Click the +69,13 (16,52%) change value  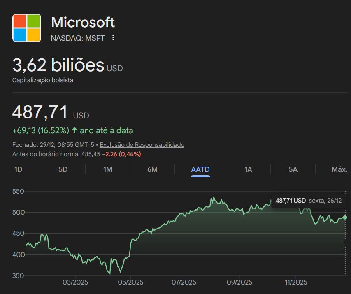pos(41,130)
